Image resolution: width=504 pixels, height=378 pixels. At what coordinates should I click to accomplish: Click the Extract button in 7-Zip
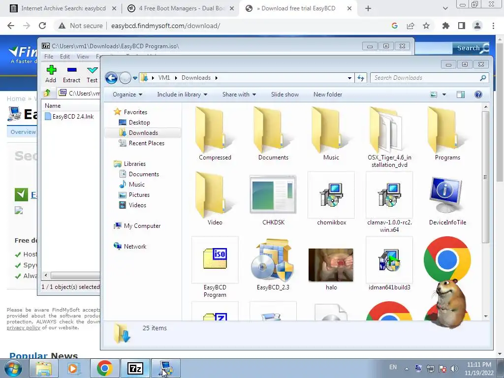(x=71, y=74)
